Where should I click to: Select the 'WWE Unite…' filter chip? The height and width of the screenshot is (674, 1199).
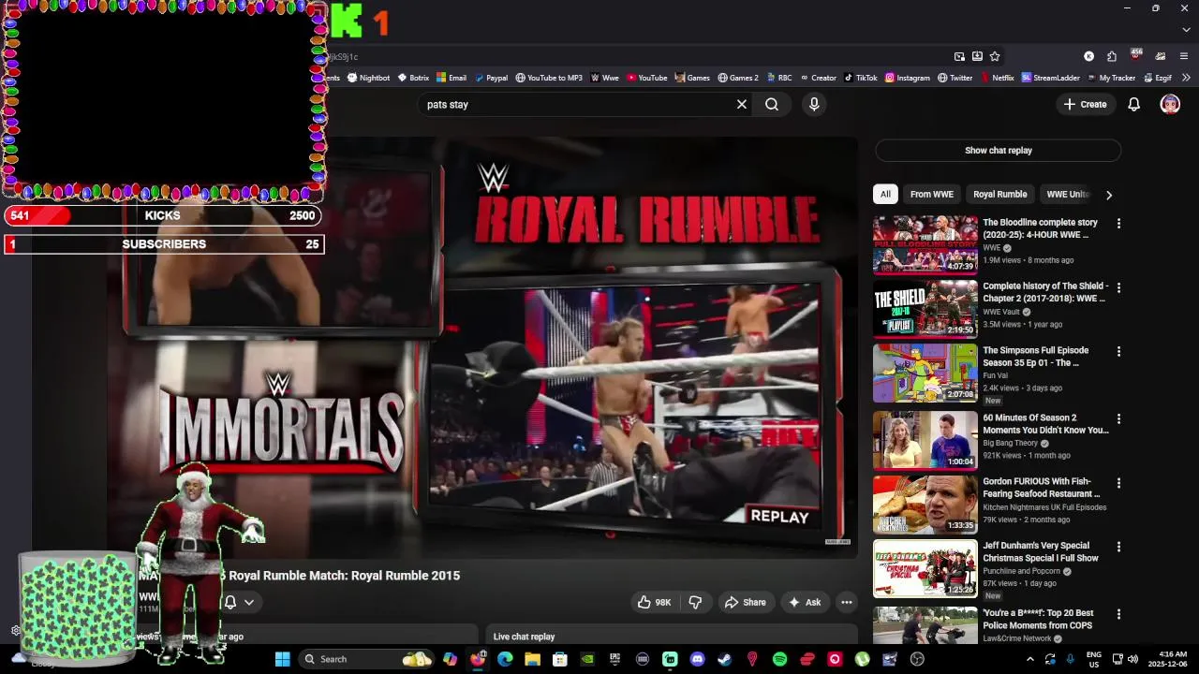coord(1068,195)
